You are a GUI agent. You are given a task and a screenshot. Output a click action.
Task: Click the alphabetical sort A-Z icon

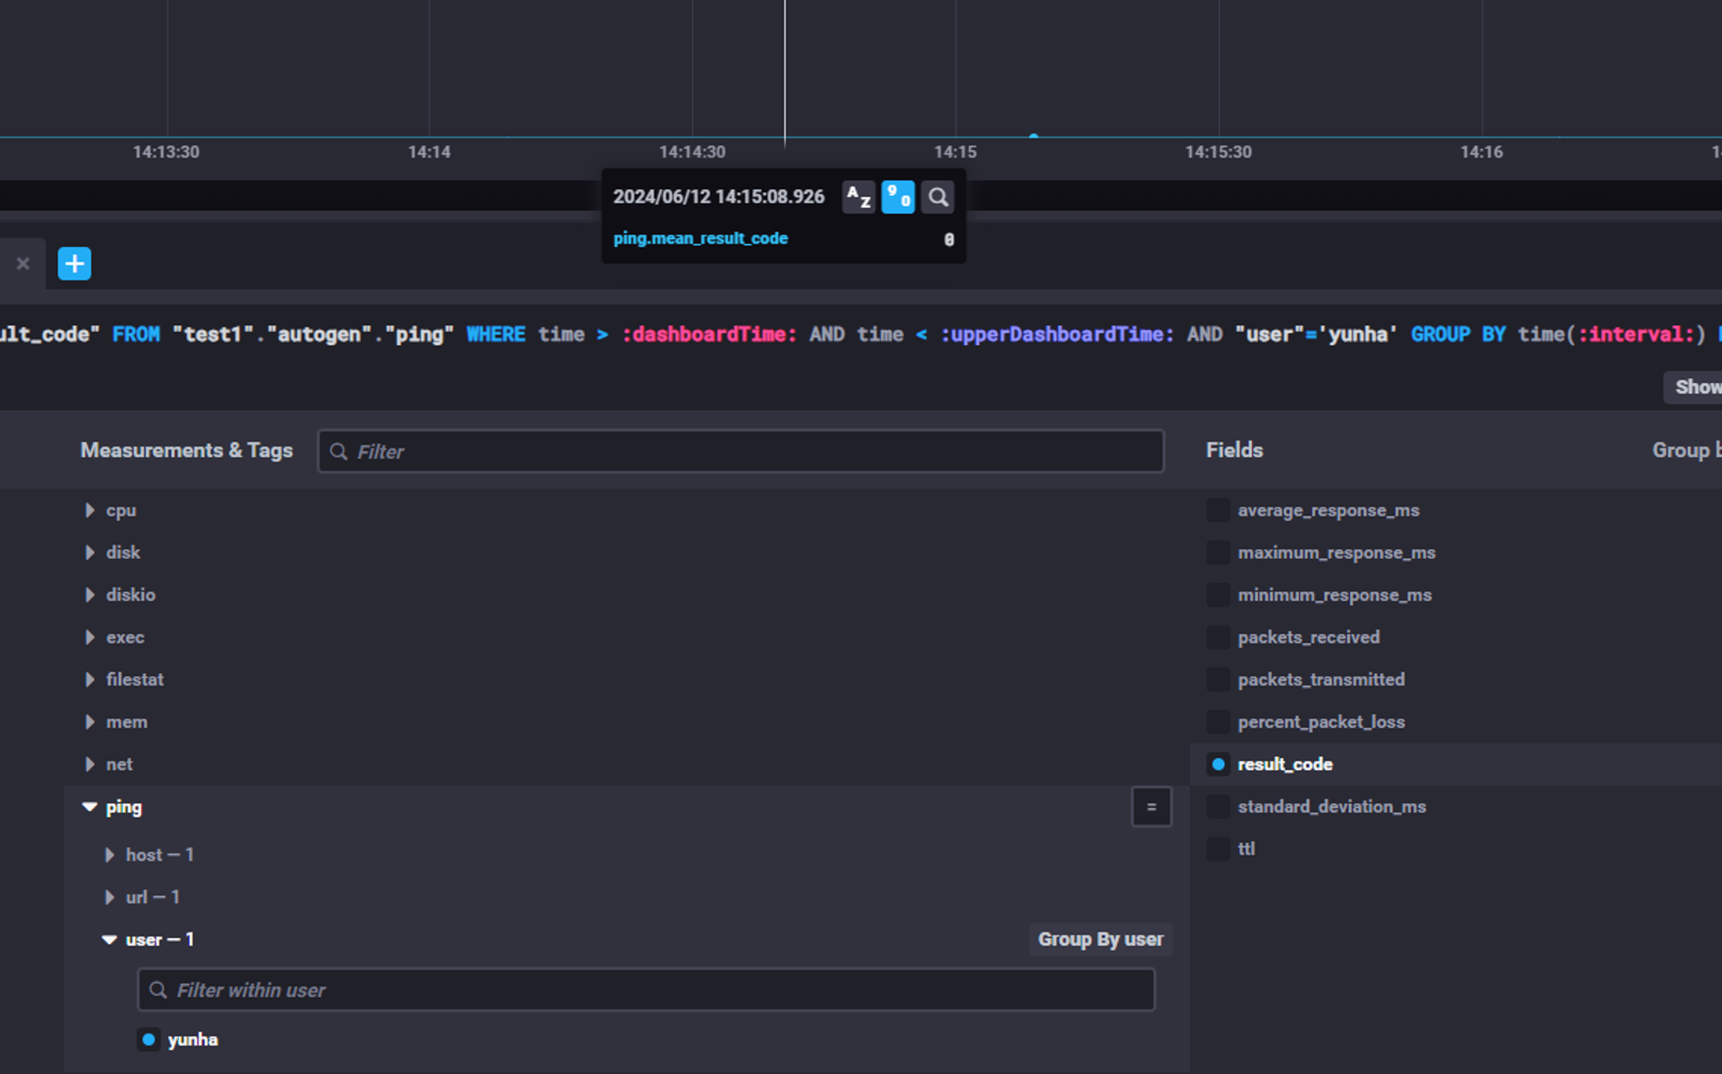click(858, 197)
